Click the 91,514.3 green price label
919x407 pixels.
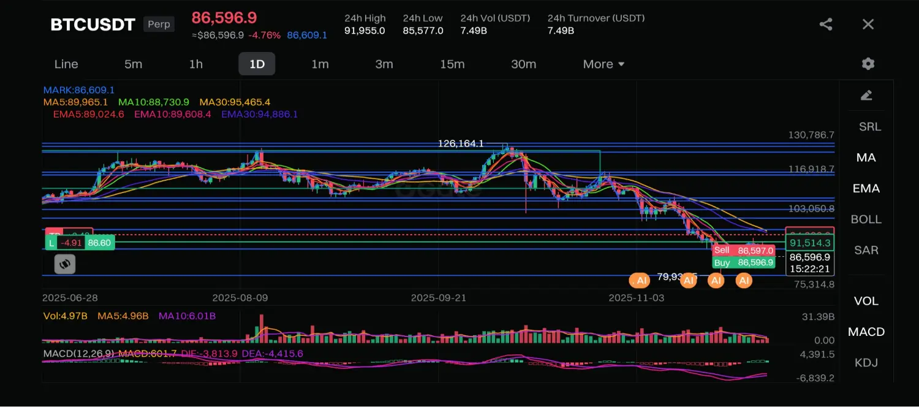pos(810,243)
